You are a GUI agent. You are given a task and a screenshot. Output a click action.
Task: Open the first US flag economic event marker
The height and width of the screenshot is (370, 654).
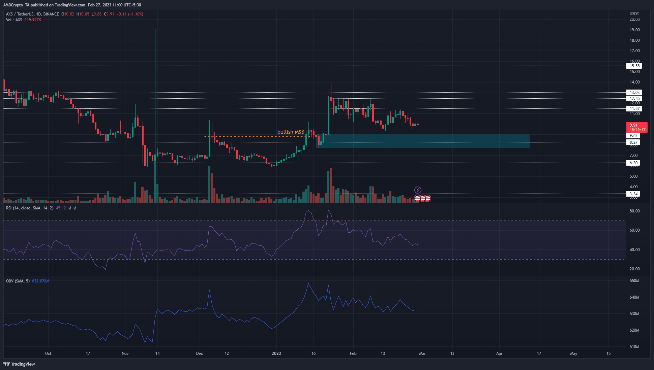[417, 198]
